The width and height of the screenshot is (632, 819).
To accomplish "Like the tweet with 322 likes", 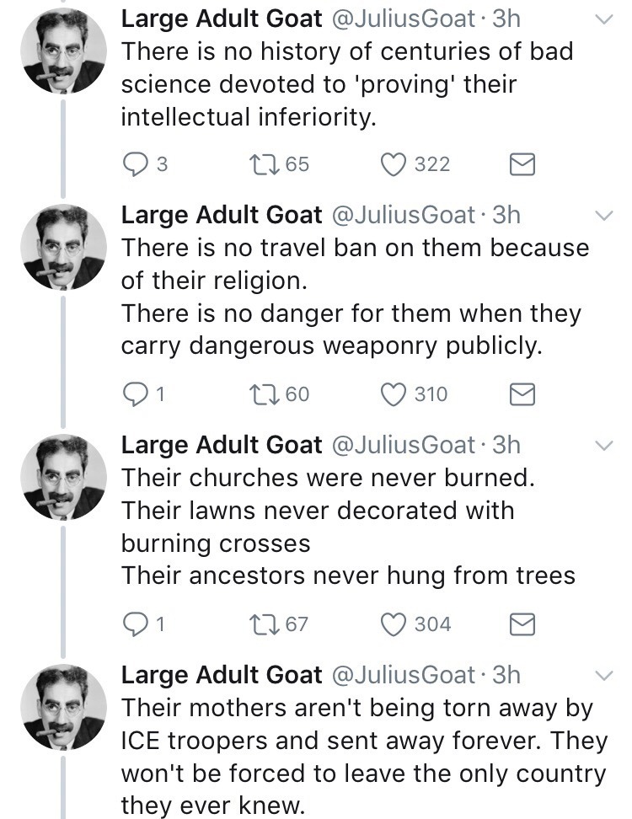I will coord(393,164).
